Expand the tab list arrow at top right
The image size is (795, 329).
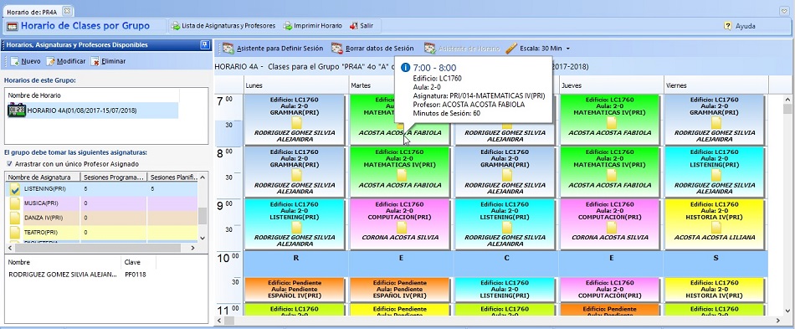784,11
